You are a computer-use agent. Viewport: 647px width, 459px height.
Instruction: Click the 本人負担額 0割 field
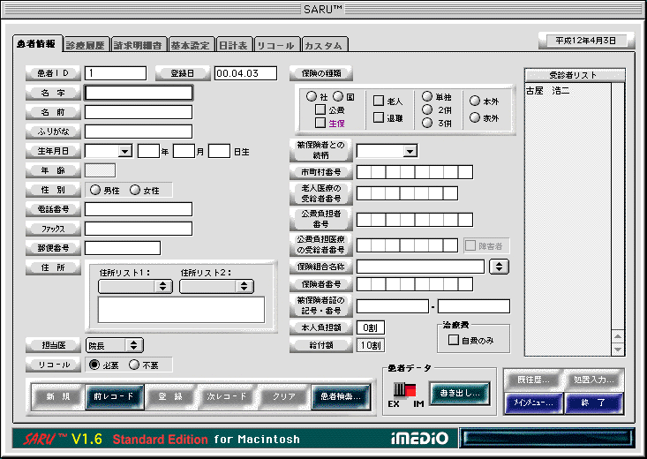pyautogui.click(x=371, y=327)
